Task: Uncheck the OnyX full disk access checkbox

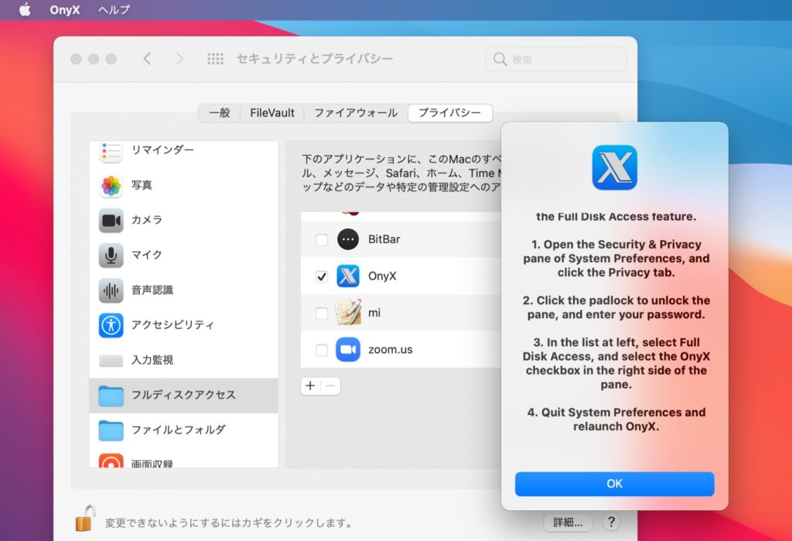Action: 323,276
